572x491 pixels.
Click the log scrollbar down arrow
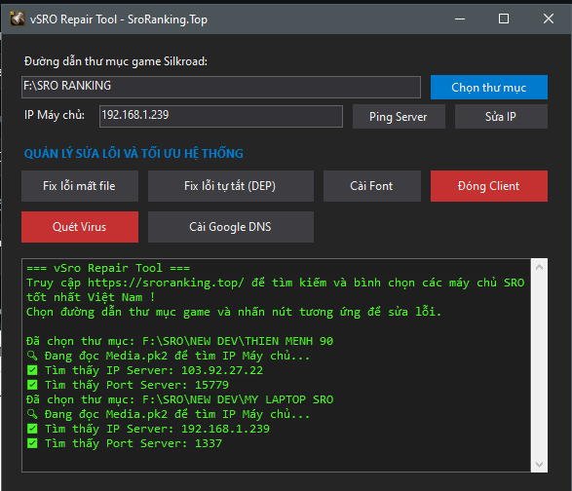pyautogui.click(x=539, y=465)
